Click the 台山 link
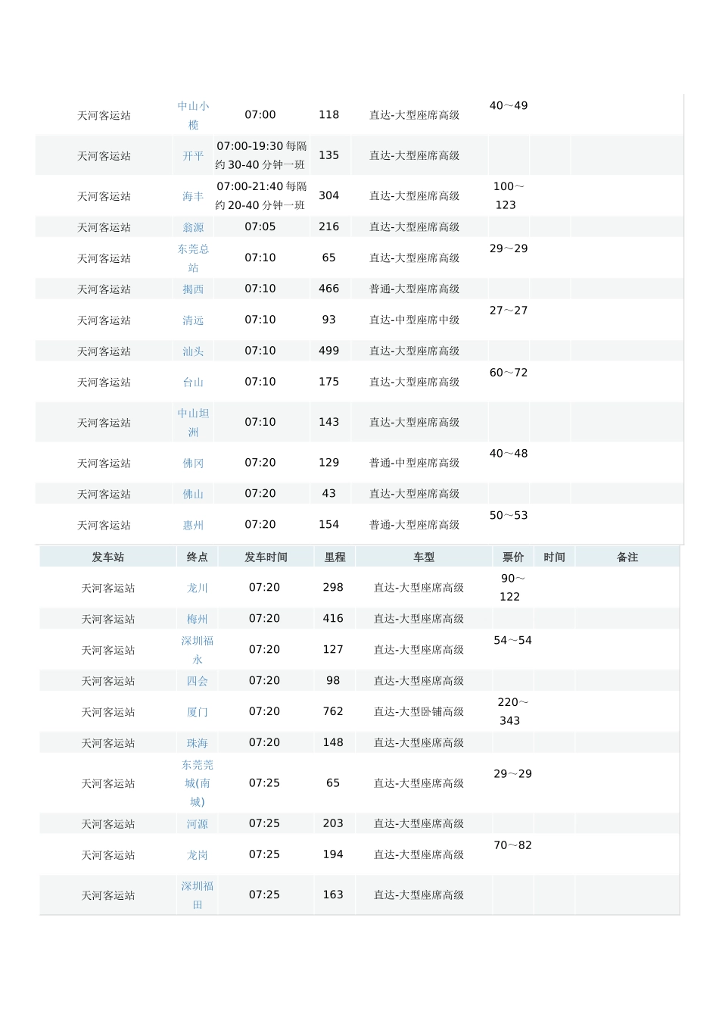719x1018 pixels. click(193, 383)
